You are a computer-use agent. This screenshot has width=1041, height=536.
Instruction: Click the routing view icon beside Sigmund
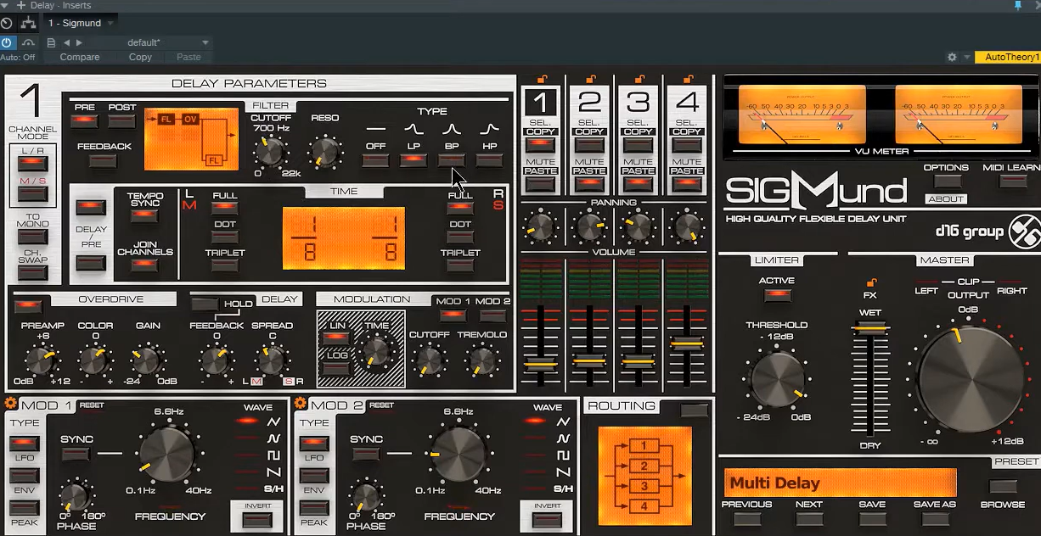coord(30,23)
